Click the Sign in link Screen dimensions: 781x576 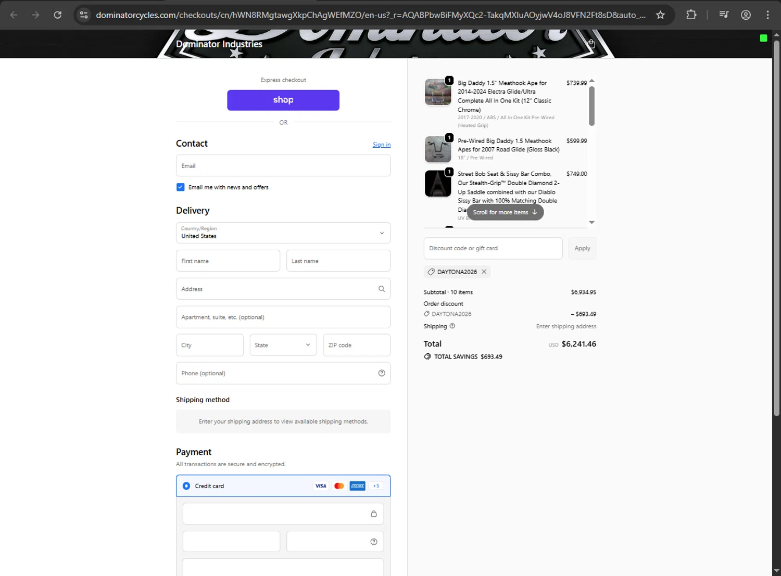pos(382,145)
